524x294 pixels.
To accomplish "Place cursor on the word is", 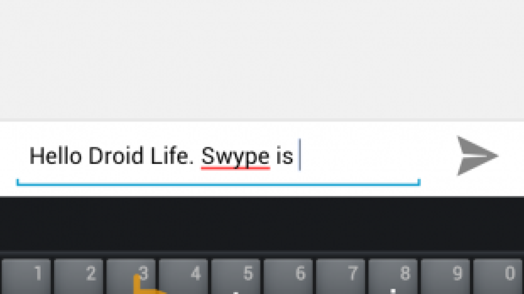I will [284, 156].
